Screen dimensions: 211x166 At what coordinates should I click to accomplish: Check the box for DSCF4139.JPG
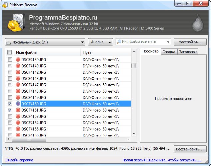pos(10,59)
